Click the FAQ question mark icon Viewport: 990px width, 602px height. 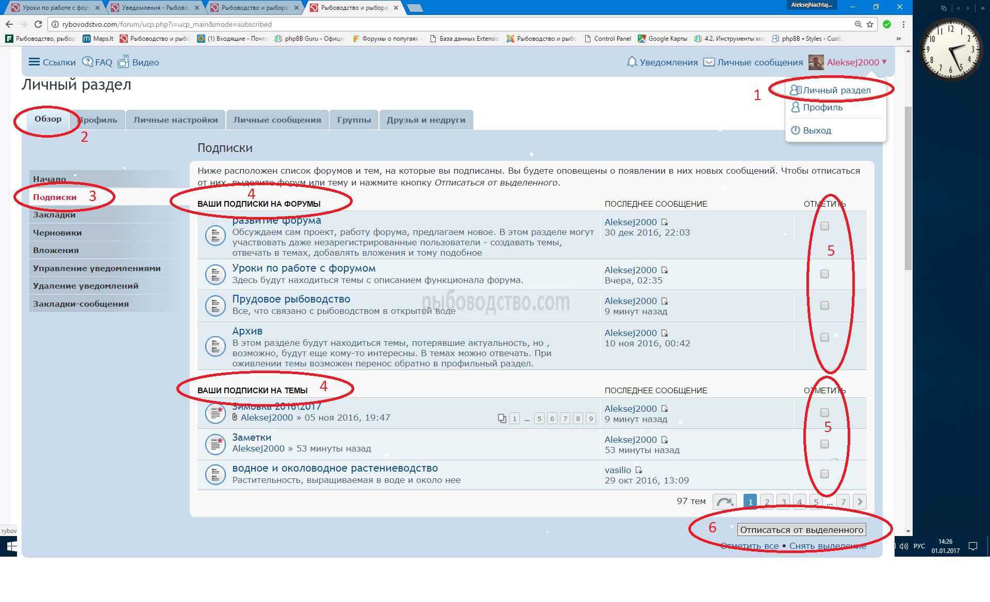88,62
